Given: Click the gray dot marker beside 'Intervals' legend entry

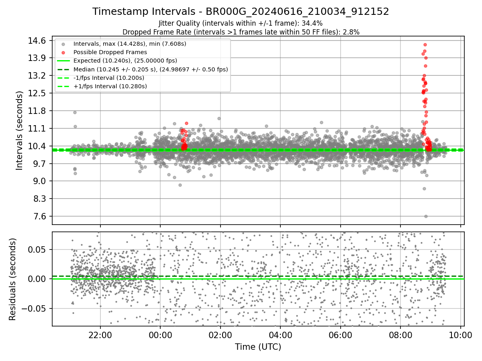Looking at the screenshot, I should click(x=64, y=44).
